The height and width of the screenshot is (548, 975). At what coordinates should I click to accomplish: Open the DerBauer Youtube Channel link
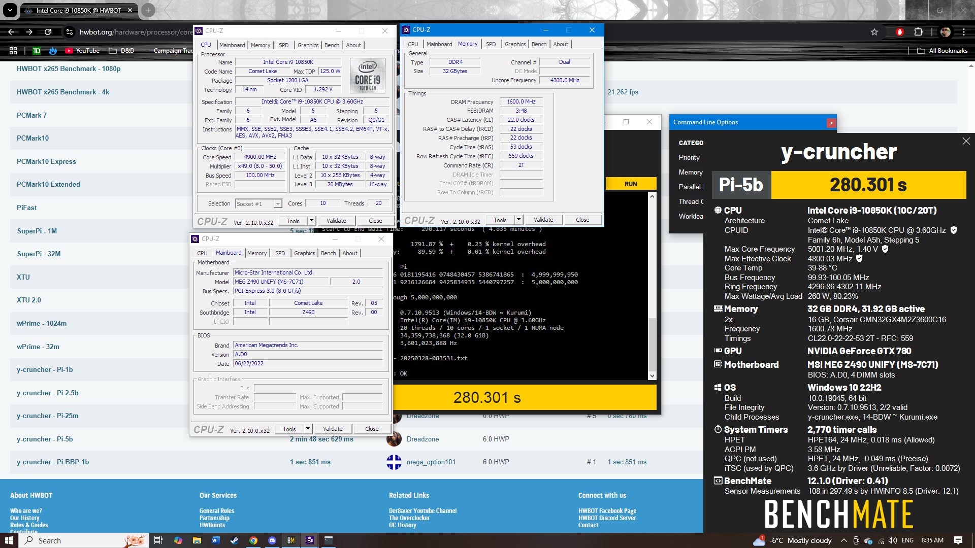[422, 511]
